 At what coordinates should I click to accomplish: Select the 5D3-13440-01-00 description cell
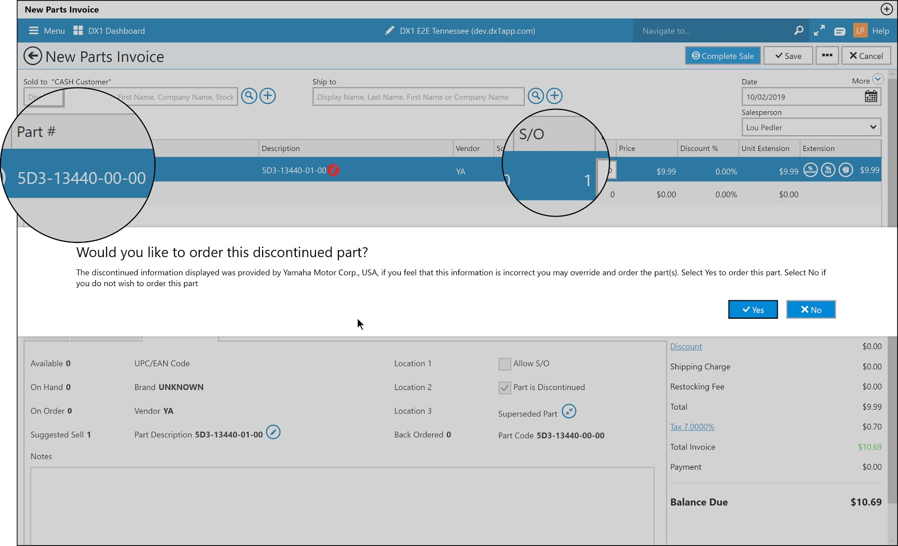click(x=294, y=170)
